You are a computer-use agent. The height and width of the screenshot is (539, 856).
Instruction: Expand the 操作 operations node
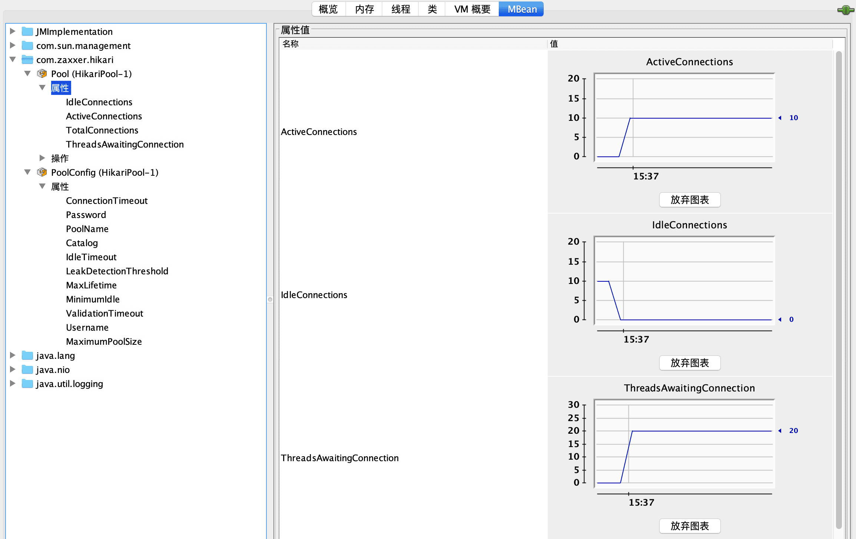[x=42, y=158]
